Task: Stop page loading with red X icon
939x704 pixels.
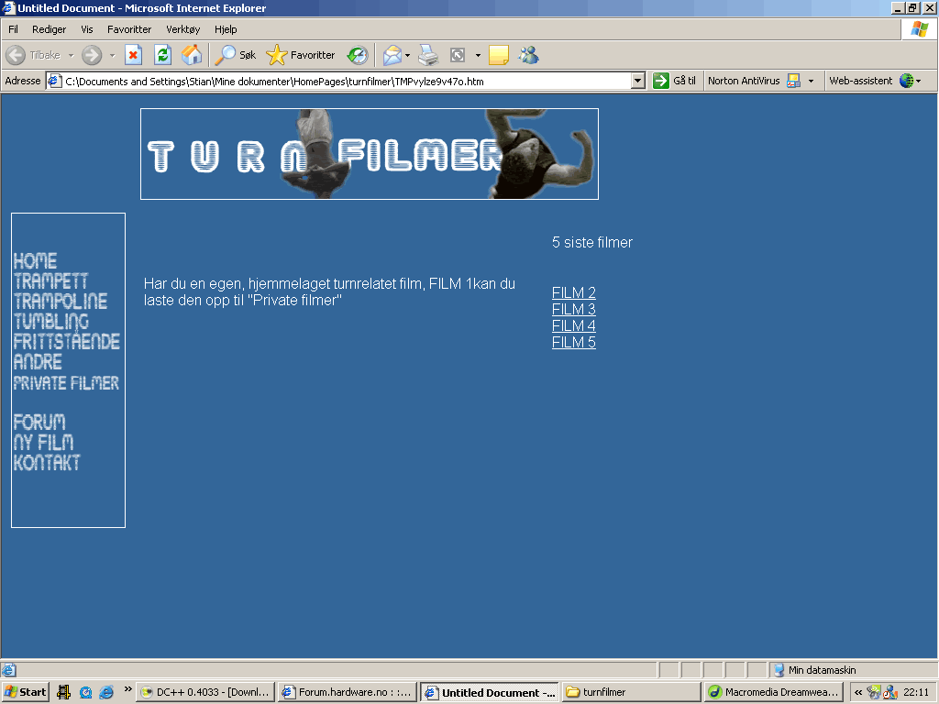Action: [x=133, y=55]
